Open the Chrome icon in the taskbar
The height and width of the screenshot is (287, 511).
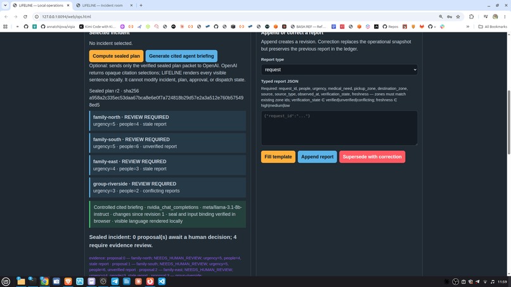[44, 281]
